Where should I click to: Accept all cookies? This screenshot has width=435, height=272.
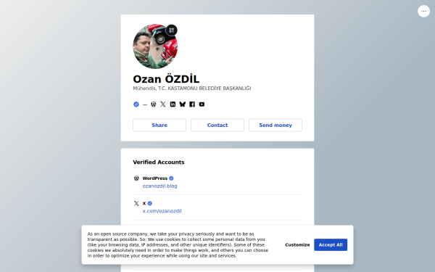pos(331,245)
